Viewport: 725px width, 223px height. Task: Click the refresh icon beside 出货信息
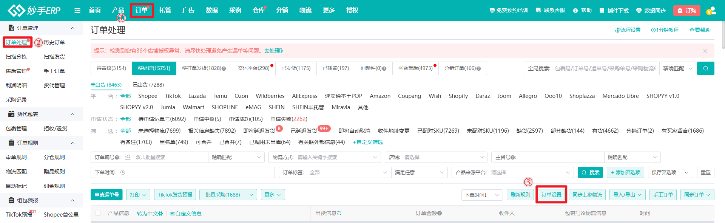339,213
